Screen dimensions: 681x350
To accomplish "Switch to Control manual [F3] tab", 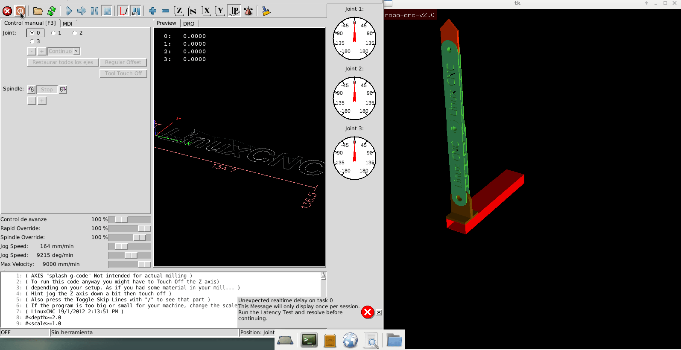I will [30, 23].
